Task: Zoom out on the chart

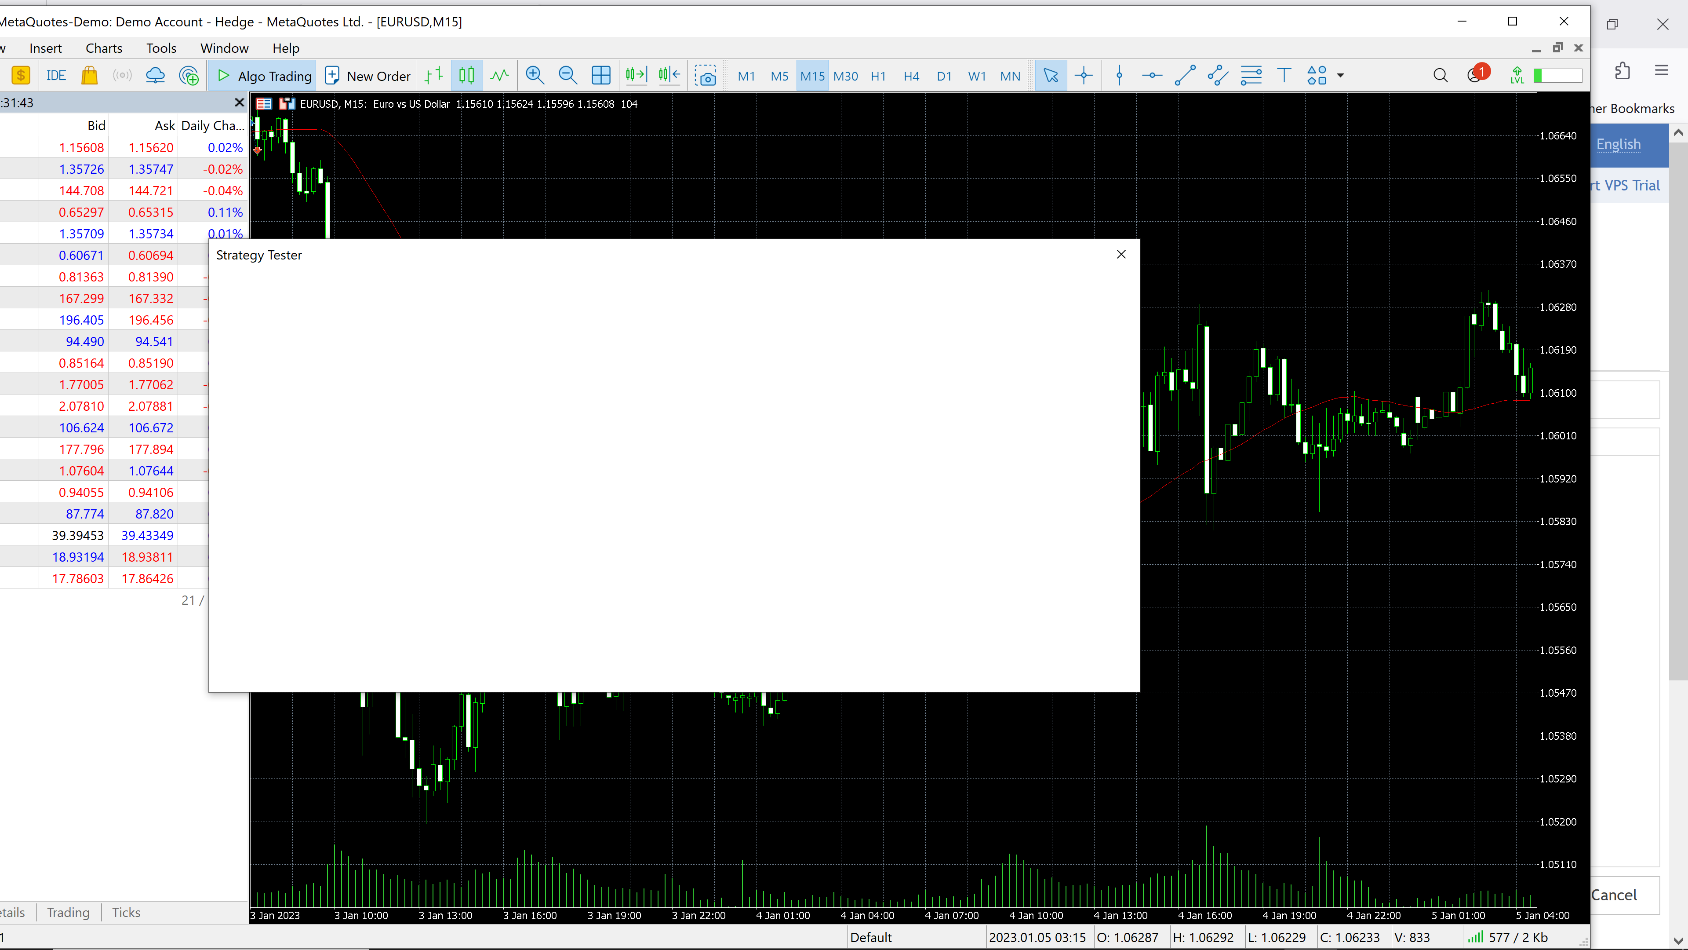Action: [568, 75]
